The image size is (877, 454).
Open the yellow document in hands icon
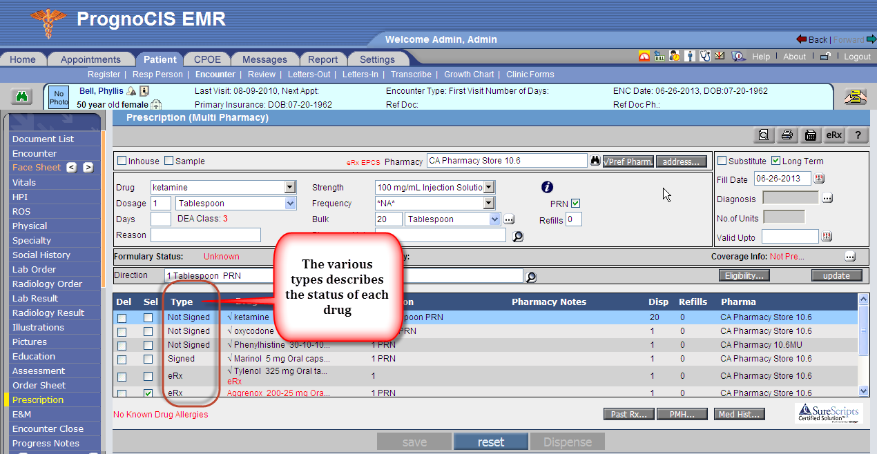pyautogui.click(x=856, y=97)
